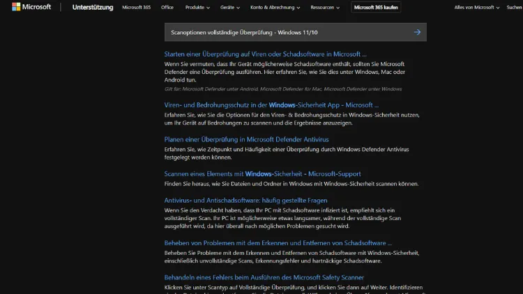
Task: Open 'Viren- und Bedrohungsschutz' result link
Action: (271, 105)
